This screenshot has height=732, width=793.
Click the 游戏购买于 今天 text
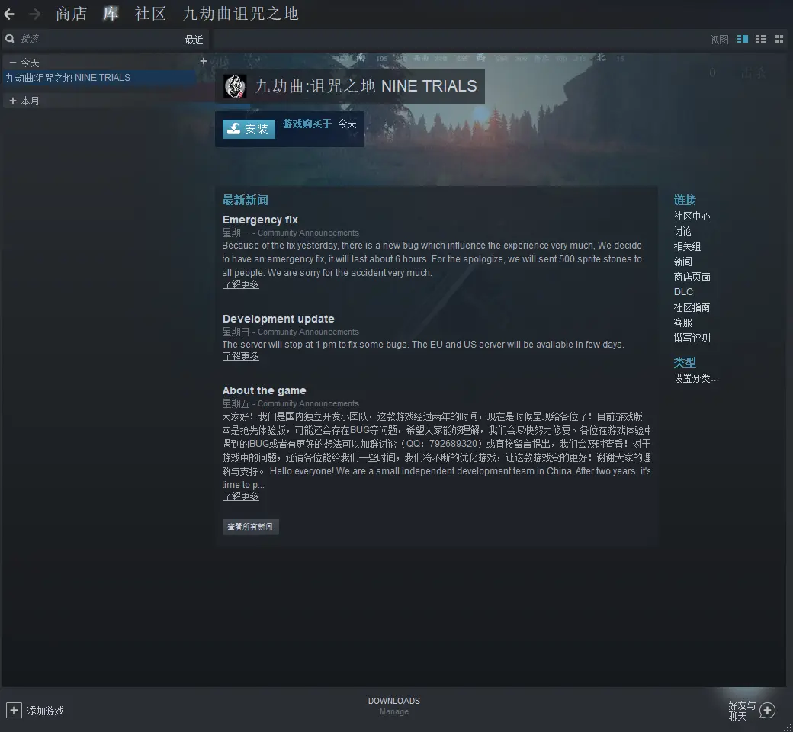click(x=319, y=124)
